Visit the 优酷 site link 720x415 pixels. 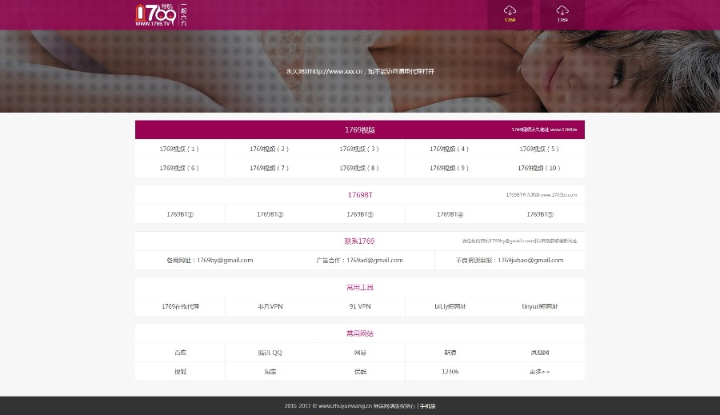pos(360,371)
